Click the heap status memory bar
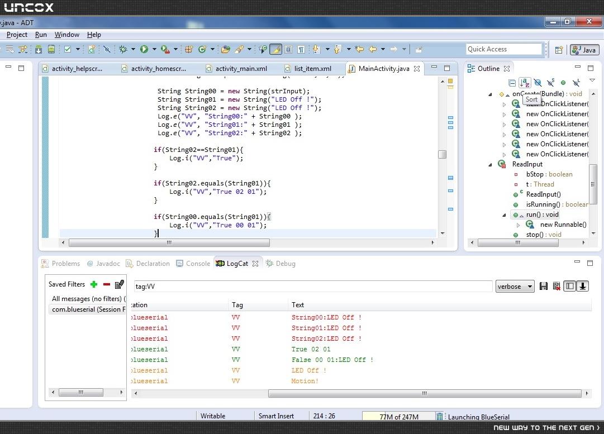The width and height of the screenshot is (604, 434). click(399, 416)
